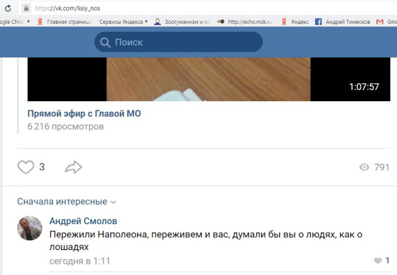Click the heart like icon under the post

(x=25, y=167)
